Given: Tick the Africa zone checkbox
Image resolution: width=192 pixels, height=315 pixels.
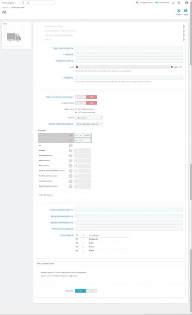Looking at the screenshot, I should click(71, 160).
